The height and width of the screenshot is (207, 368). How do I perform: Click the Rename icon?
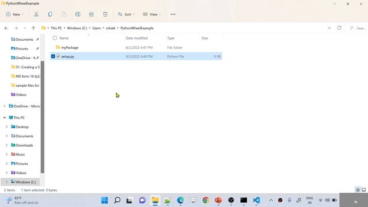pyautogui.click(x=78, y=14)
